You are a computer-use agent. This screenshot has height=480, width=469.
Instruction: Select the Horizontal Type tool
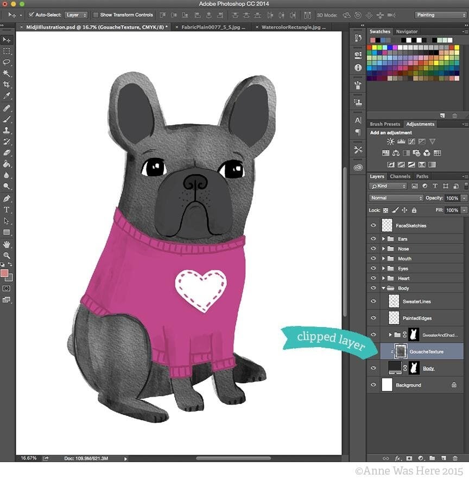(7, 209)
